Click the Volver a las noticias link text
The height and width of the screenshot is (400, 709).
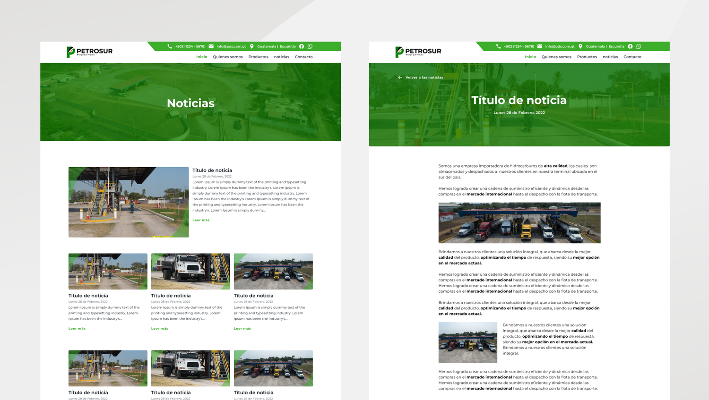424,77
